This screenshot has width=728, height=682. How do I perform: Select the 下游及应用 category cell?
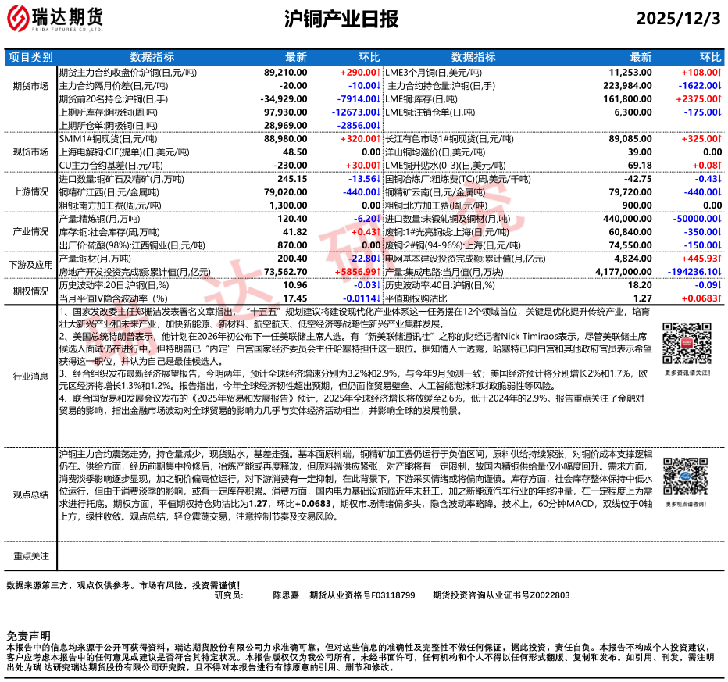pos(30,265)
